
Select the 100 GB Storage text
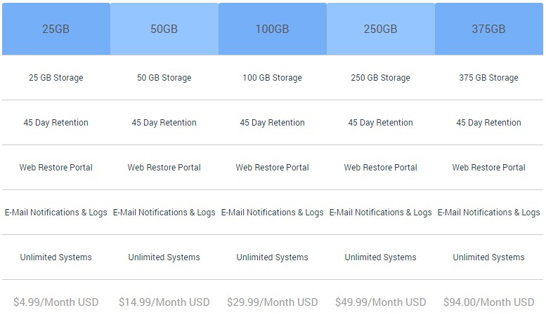pyautogui.click(x=273, y=78)
